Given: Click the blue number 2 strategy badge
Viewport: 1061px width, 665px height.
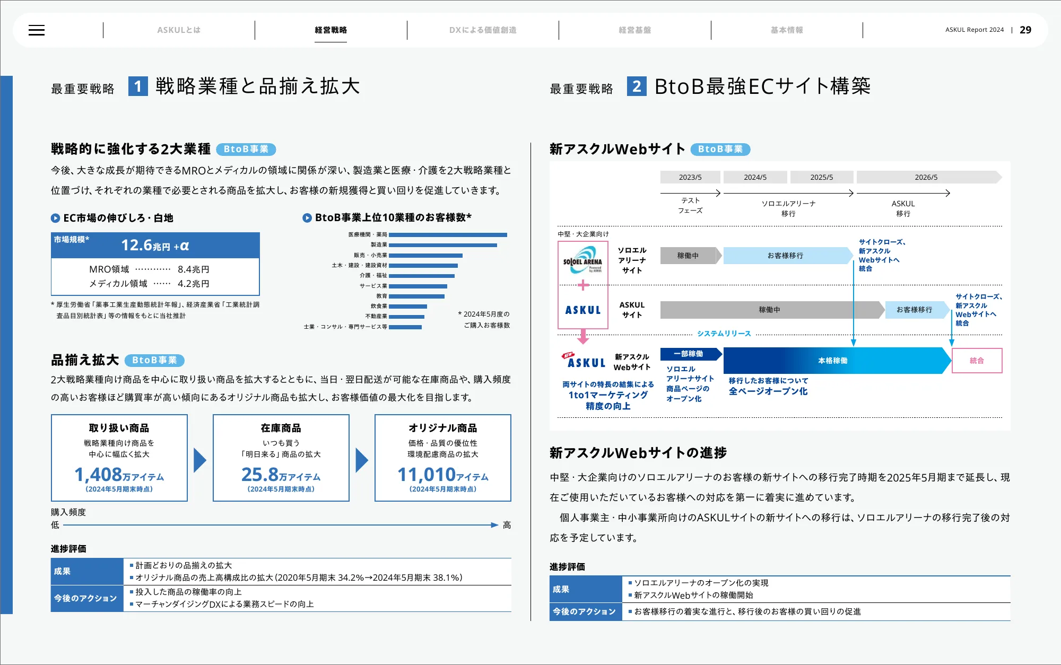Looking at the screenshot, I should [637, 86].
